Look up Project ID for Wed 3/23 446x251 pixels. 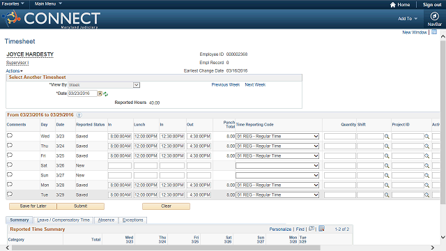pos(427,137)
